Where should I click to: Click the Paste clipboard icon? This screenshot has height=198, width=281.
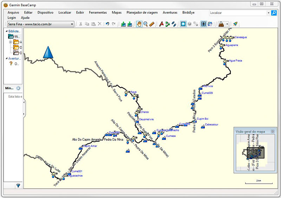93,24
